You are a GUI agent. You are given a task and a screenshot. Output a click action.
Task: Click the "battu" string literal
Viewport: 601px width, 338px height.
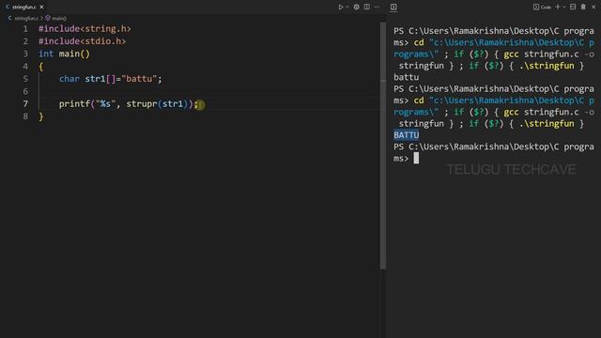click(x=139, y=79)
